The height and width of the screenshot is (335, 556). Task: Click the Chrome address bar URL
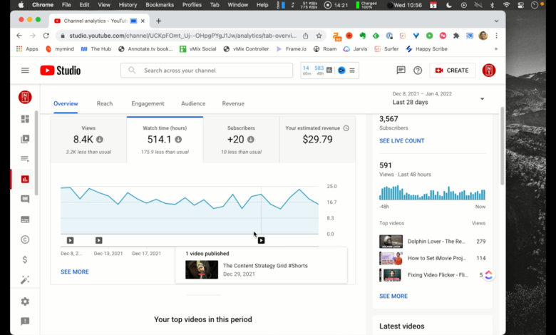click(x=182, y=36)
